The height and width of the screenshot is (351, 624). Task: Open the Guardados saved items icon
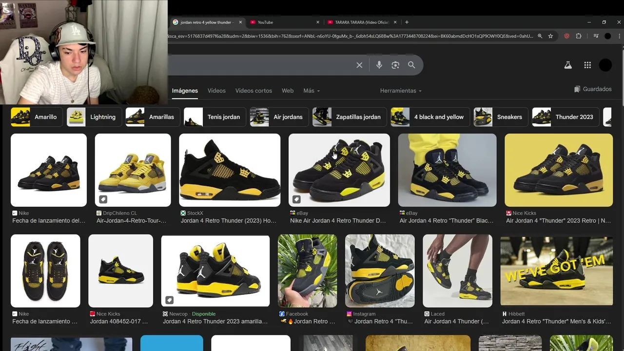click(577, 89)
